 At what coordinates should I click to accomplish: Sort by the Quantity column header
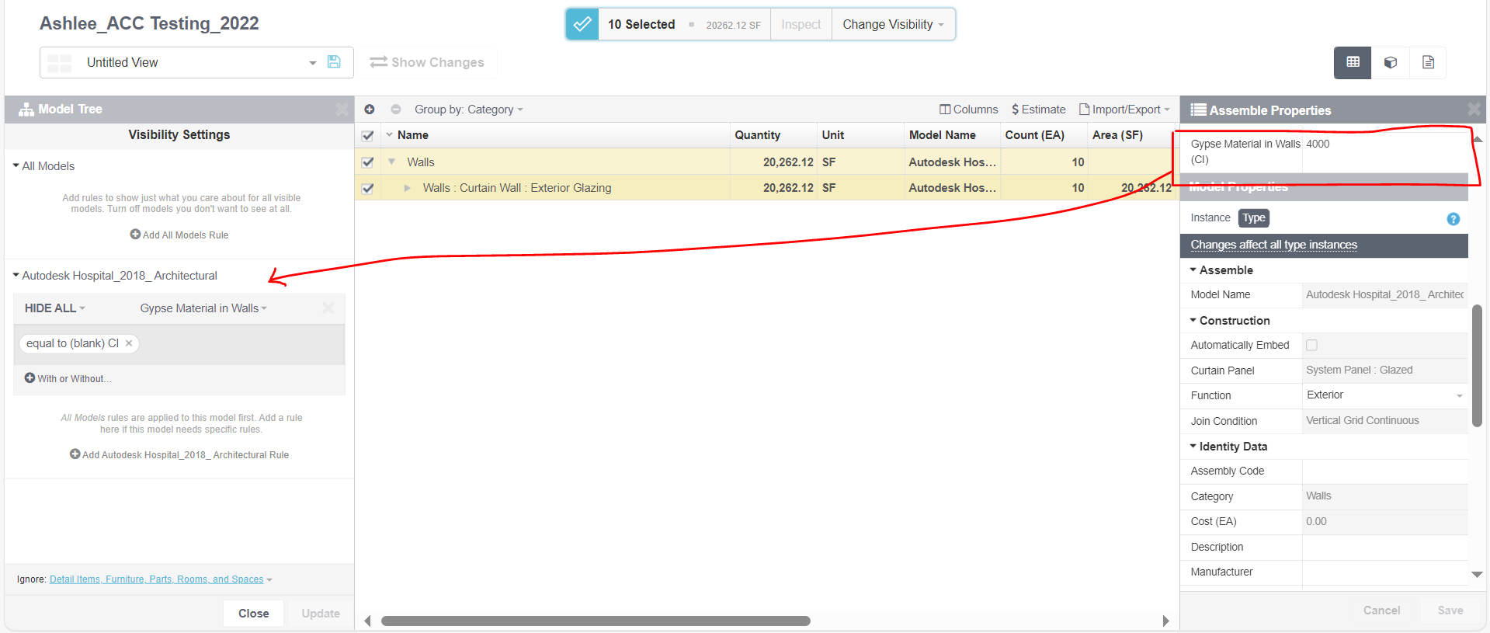click(x=757, y=135)
